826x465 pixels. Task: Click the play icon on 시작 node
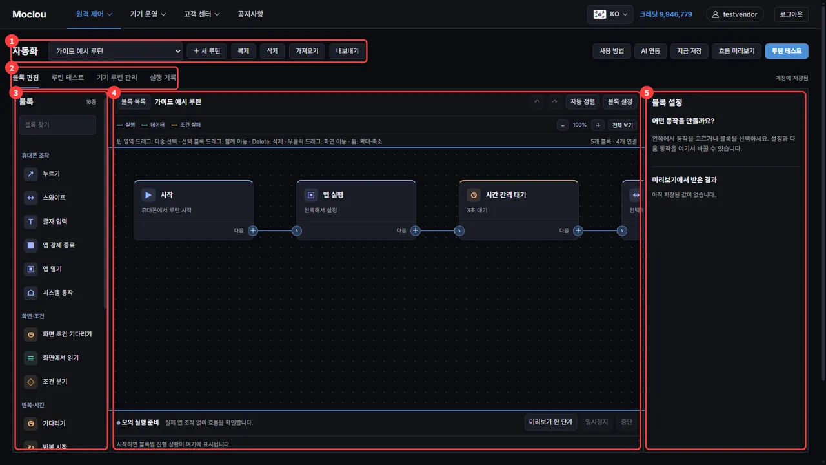coord(148,194)
